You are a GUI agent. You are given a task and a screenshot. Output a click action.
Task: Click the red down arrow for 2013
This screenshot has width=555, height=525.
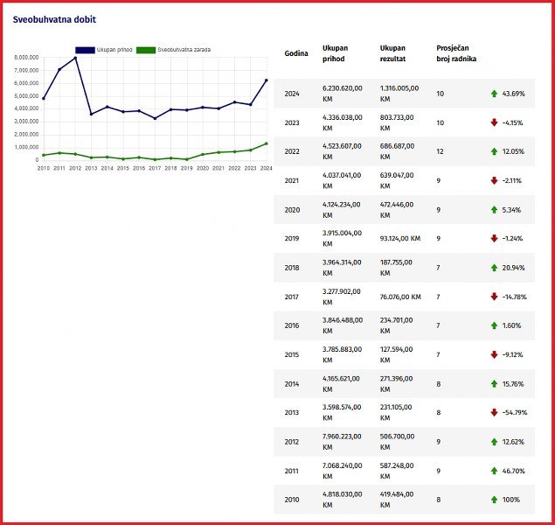coord(495,412)
